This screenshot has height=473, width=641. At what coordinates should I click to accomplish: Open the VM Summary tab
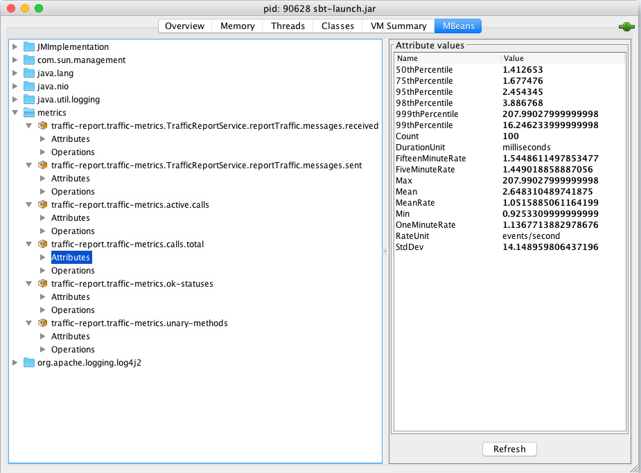398,26
